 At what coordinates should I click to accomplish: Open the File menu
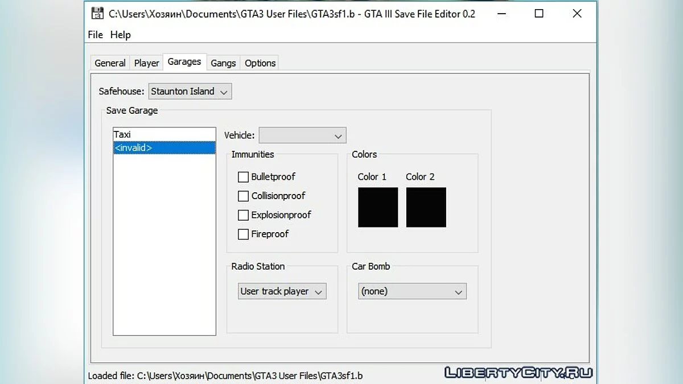click(x=95, y=35)
